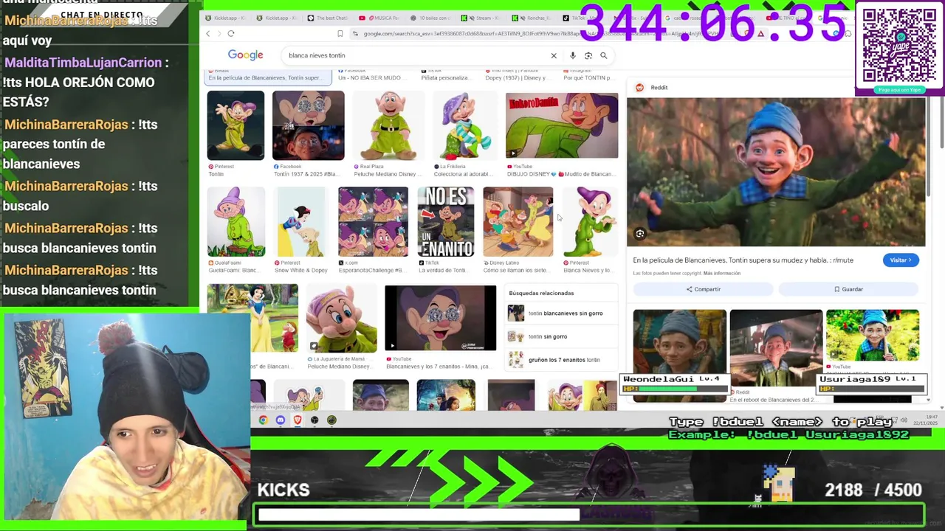The height and width of the screenshot is (531, 945).
Task: Open Real Plaza 'Peluche Mediano Disney' thumbnail
Action: (x=388, y=125)
